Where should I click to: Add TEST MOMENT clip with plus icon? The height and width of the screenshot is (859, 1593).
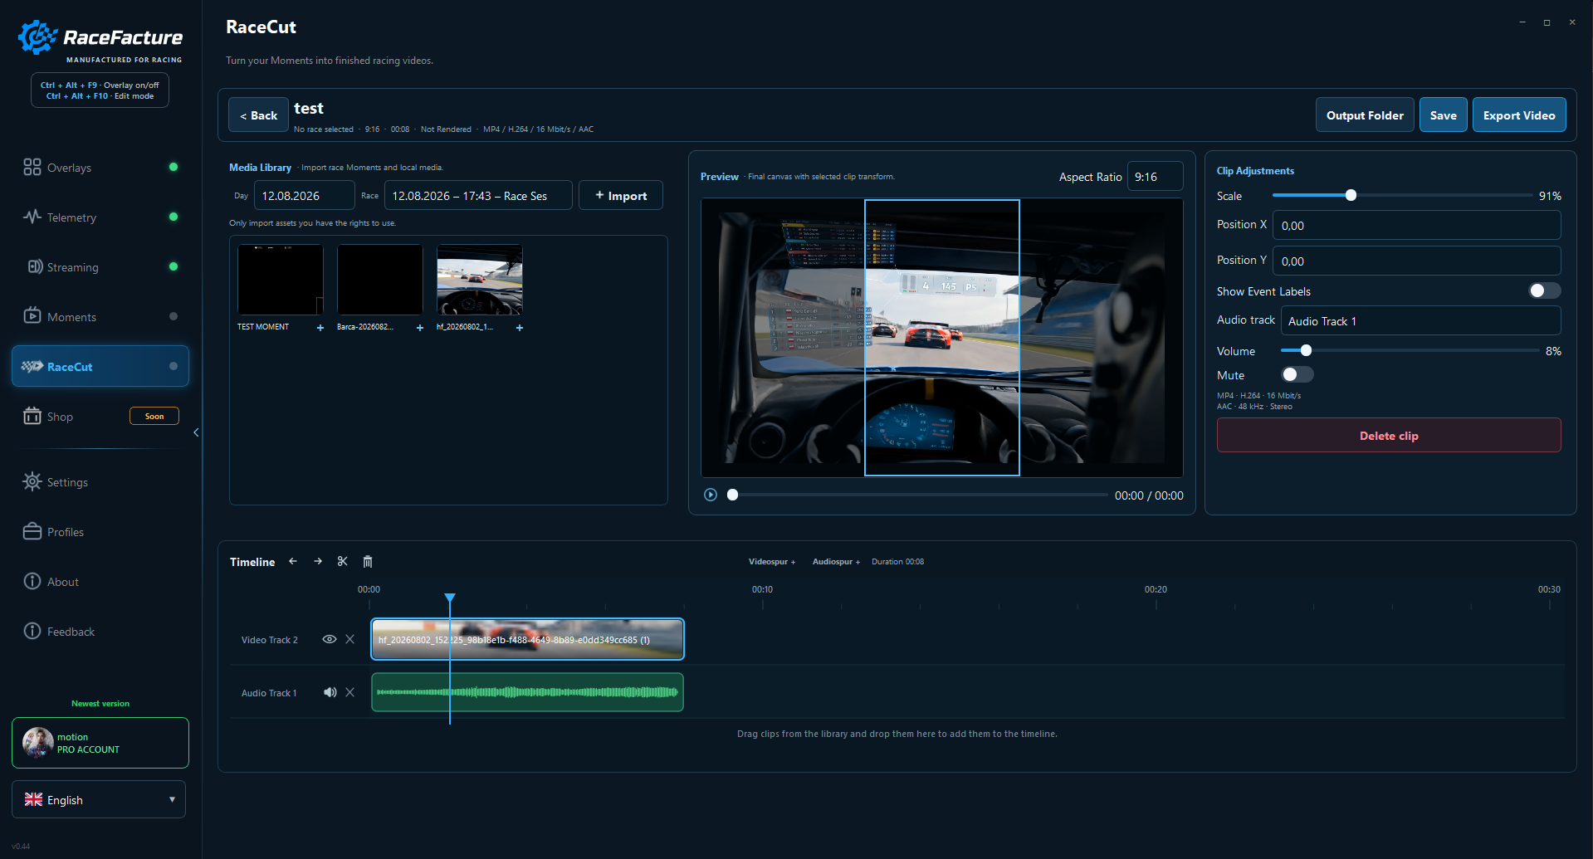tap(320, 328)
